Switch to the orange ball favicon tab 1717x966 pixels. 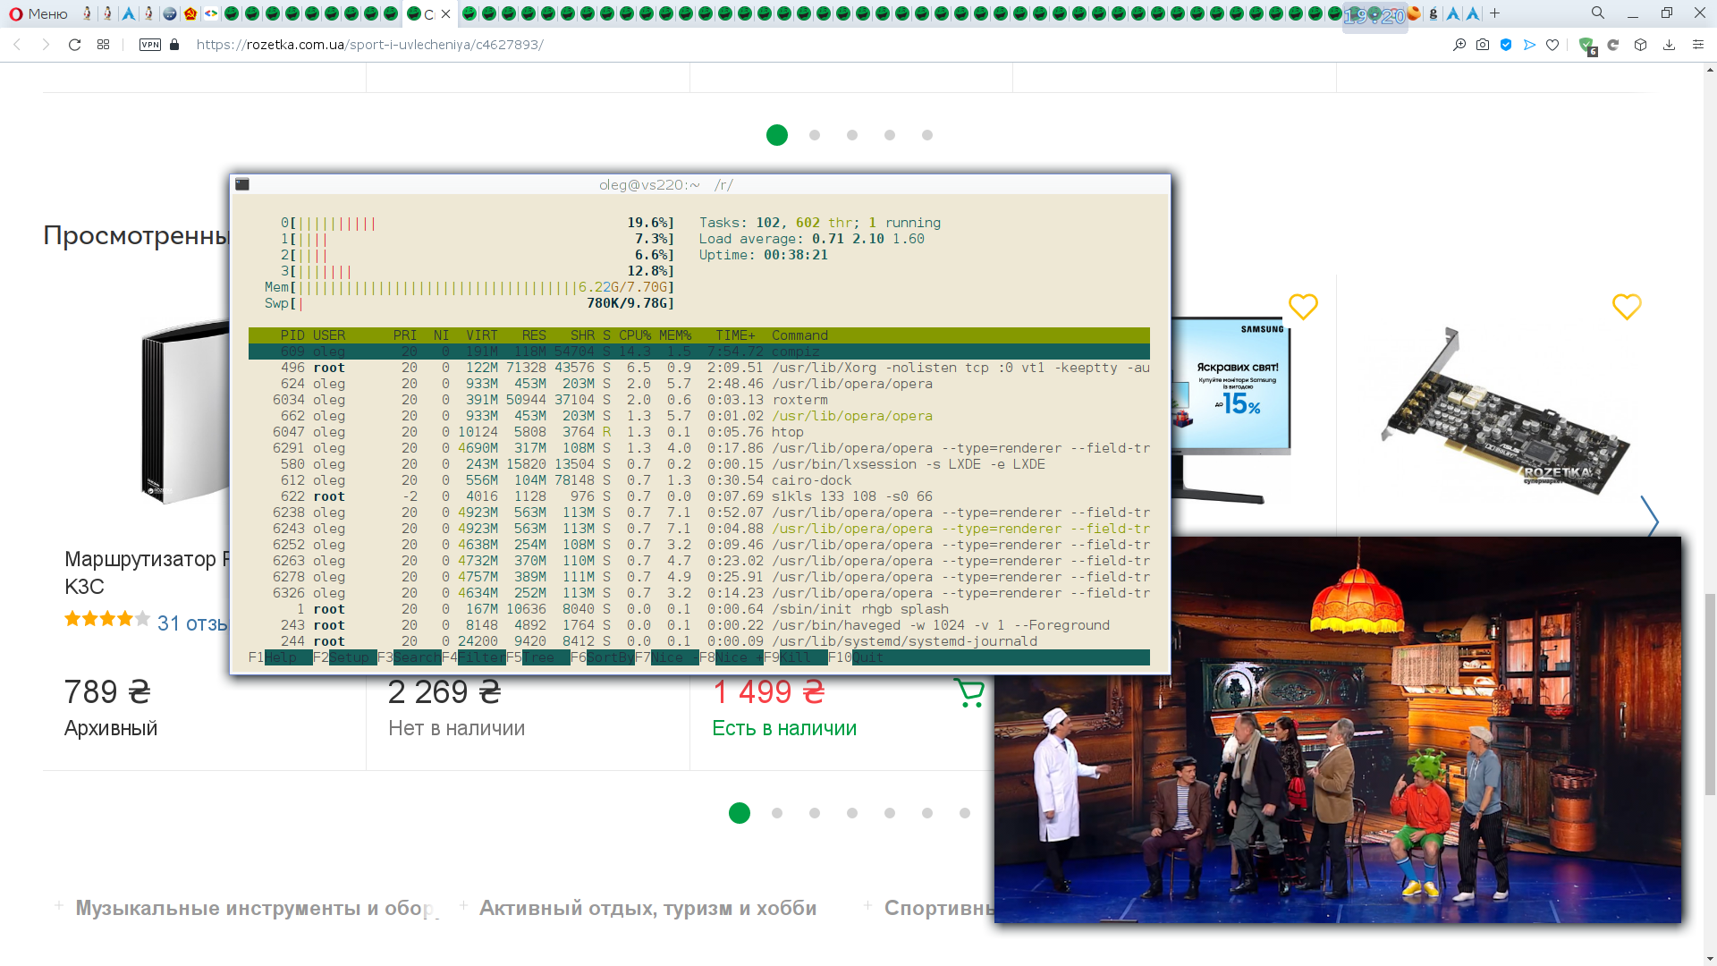point(1414,13)
